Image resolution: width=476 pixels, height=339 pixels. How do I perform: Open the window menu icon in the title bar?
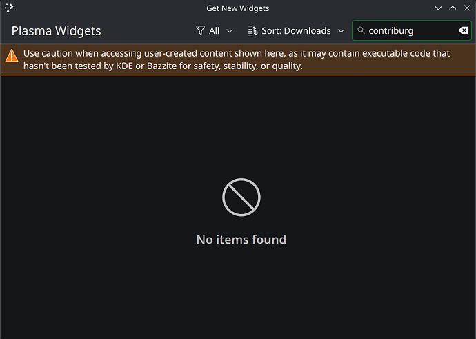click(x=9, y=8)
